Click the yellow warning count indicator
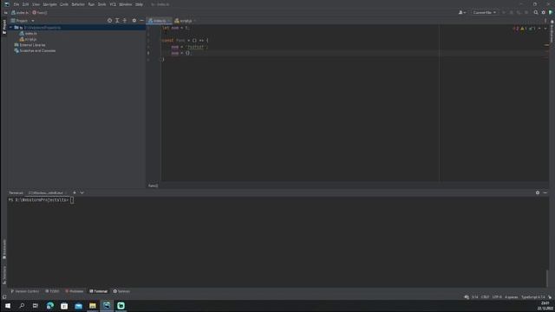 tap(524, 29)
